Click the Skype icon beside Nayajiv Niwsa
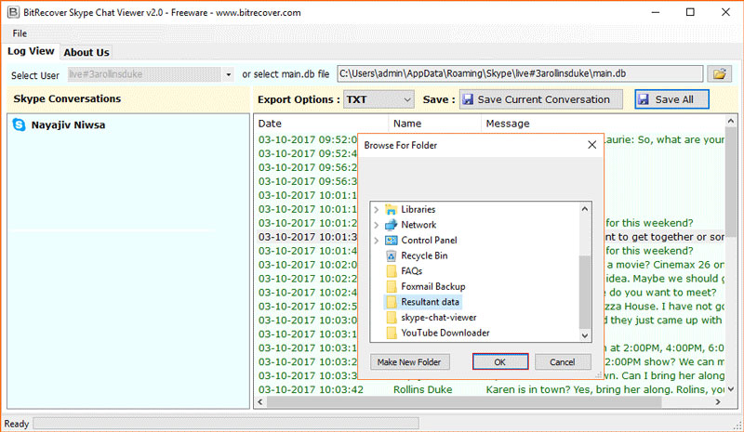744x432 pixels. pos(19,124)
